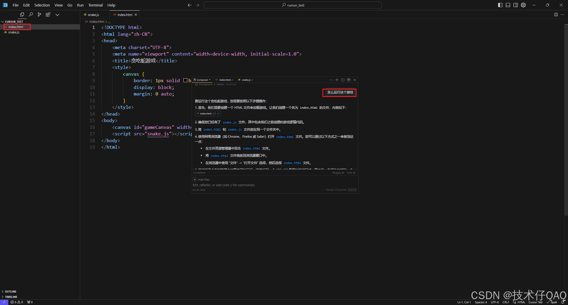This screenshot has height=305, width=568.
Task: Open the Composer history clock icon
Action: point(343,80)
